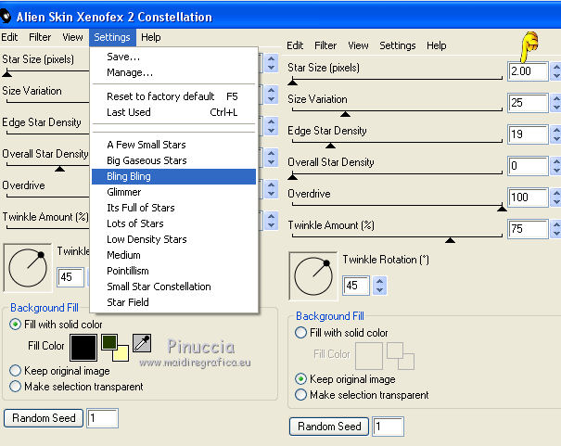The width and height of the screenshot is (561, 446).
Task: Click left Random Seed value field
Action: [x=102, y=418]
